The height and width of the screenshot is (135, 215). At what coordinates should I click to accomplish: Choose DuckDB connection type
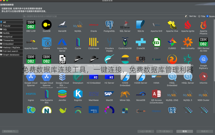pos(47,25)
